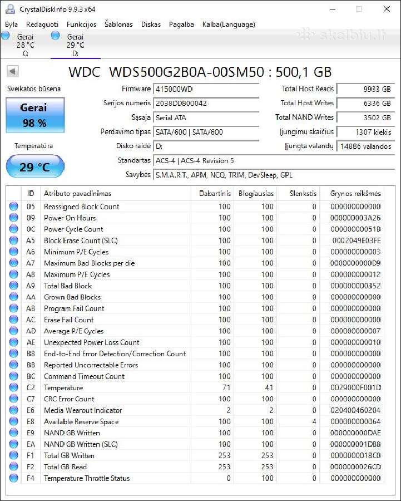Click status icon for Power Cycle Count
Image resolution: width=401 pixels, height=501 pixels.
click(14, 229)
